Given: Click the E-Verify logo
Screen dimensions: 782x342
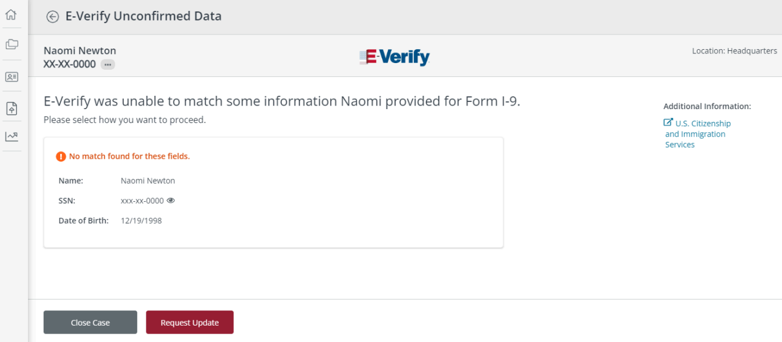Looking at the screenshot, I should (x=394, y=57).
